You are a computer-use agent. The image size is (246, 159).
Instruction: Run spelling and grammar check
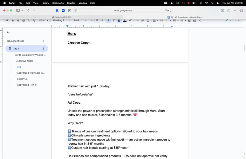(x=29, y=20)
